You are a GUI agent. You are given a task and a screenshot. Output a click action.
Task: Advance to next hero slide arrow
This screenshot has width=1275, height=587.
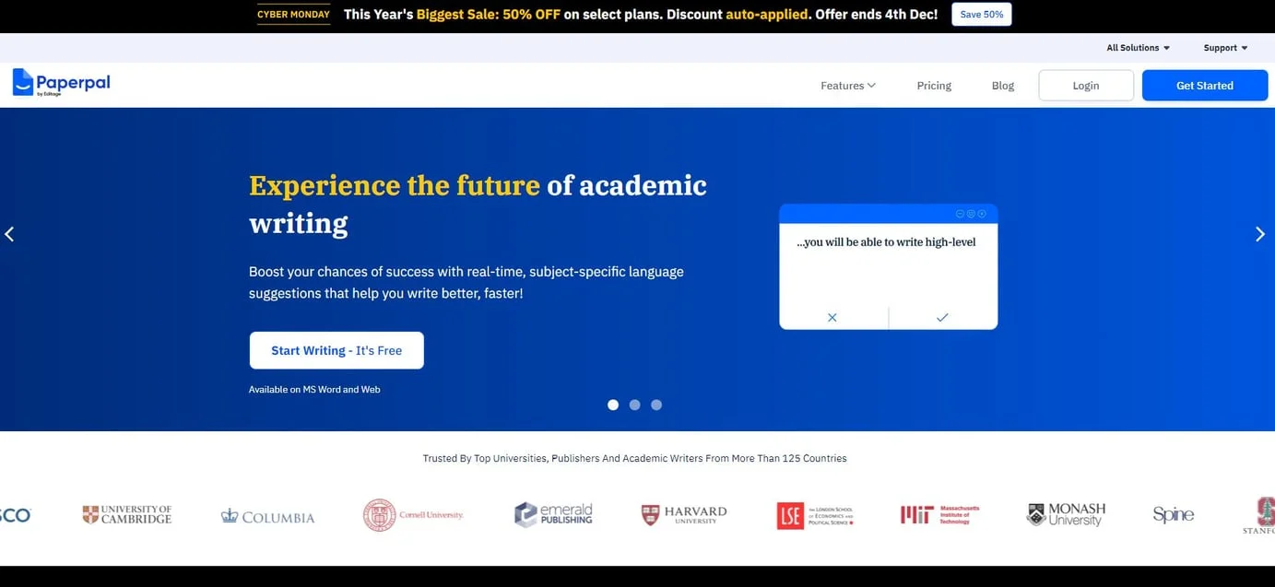pos(1260,234)
